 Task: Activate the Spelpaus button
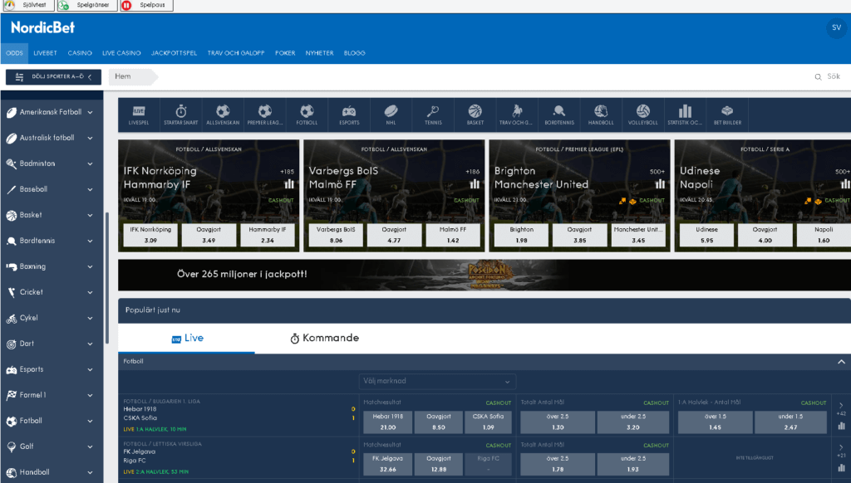point(146,6)
